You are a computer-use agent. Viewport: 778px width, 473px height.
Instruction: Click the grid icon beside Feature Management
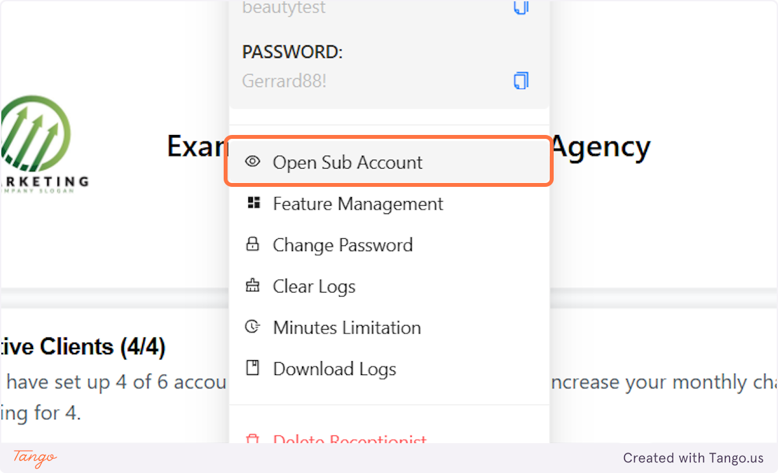coord(252,203)
